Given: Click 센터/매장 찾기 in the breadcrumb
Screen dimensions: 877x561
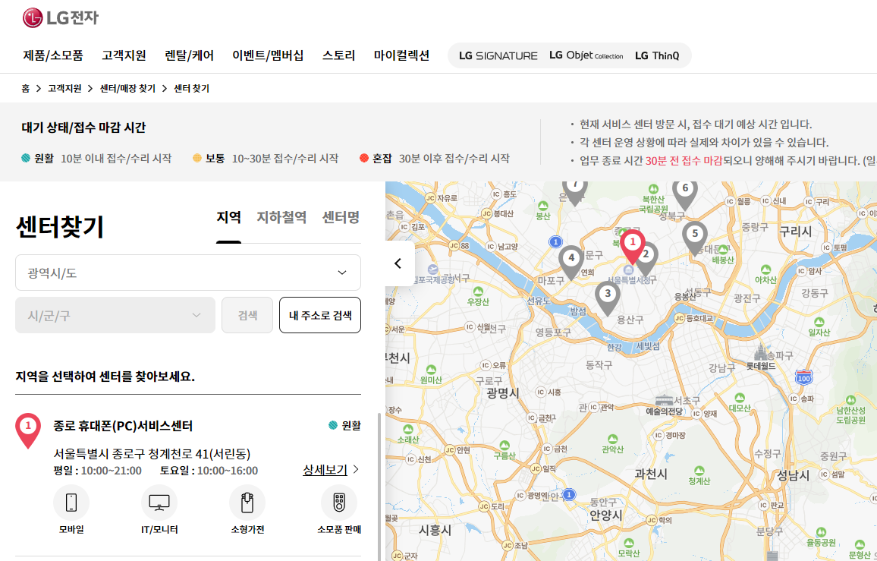Looking at the screenshot, I should (127, 89).
